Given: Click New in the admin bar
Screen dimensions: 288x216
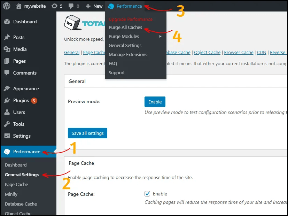Looking at the screenshot, I should coord(98,6).
